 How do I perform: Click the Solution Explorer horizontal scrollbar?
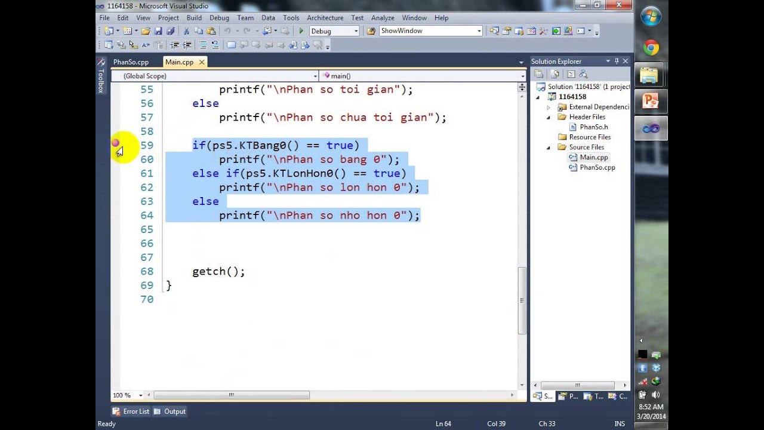577,385
